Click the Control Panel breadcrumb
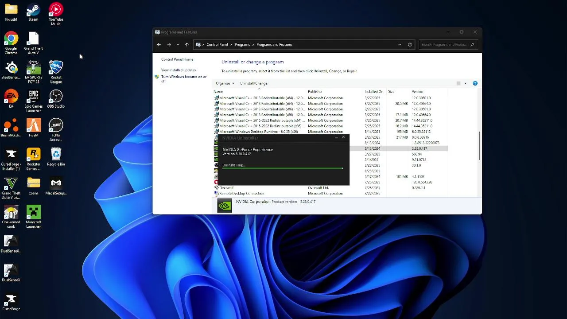Viewport: 567px width, 319px height. pyautogui.click(x=217, y=44)
